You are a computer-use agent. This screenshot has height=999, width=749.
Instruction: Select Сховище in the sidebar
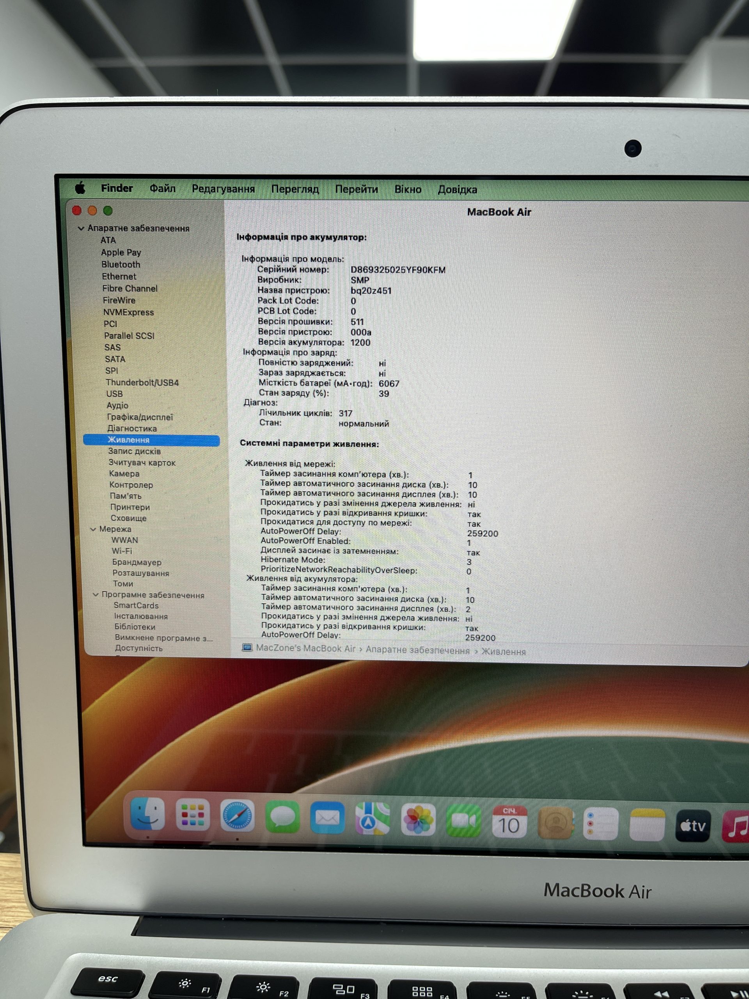pos(129,518)
